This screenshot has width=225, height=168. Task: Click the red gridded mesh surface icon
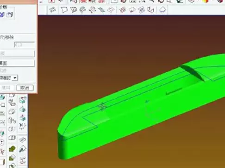(x=123, y=10)
